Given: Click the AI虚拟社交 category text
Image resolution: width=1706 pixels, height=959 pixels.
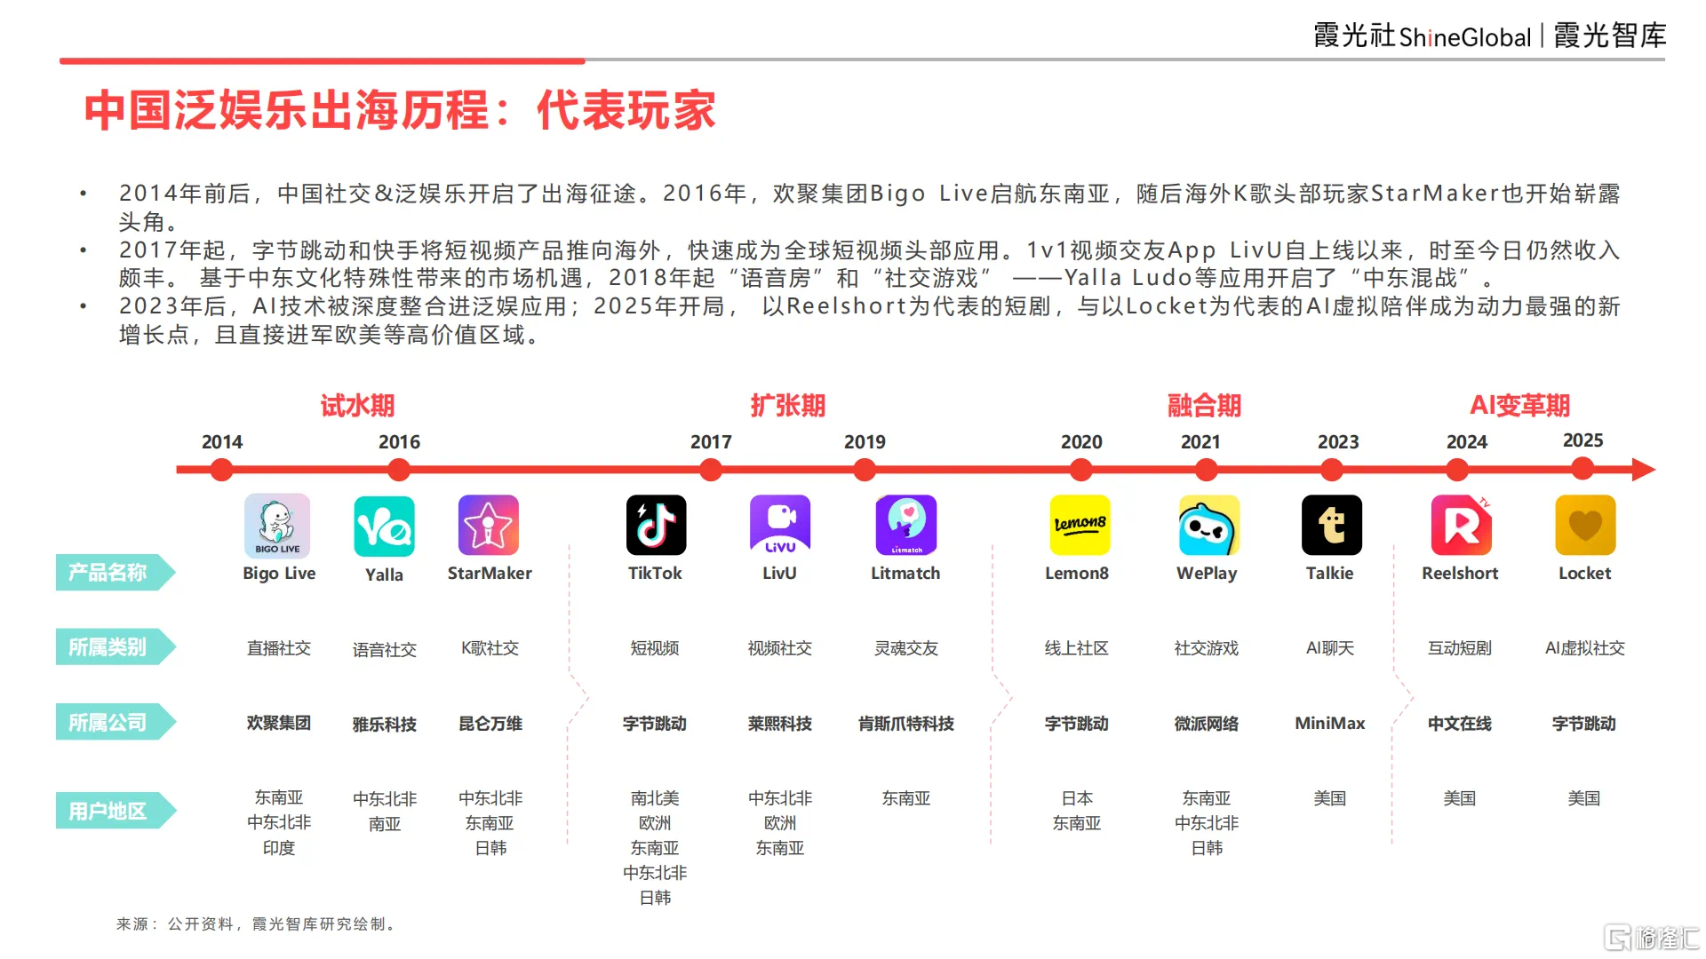Looking at the screenshot, I should [x=1585, y=648].
